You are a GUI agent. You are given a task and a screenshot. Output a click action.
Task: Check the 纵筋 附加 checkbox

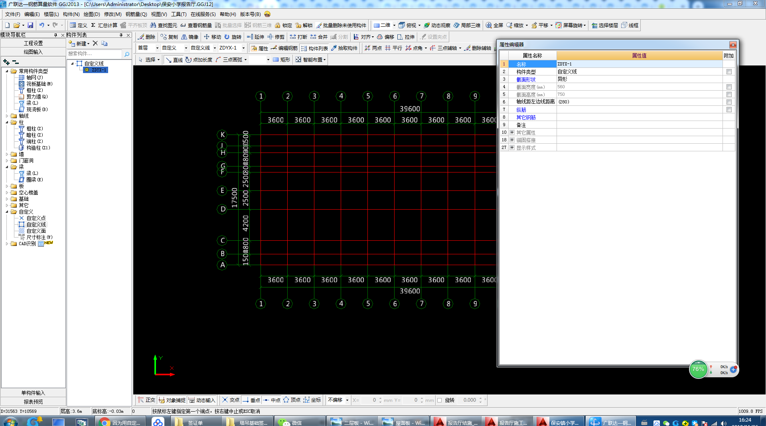(729, 110)
